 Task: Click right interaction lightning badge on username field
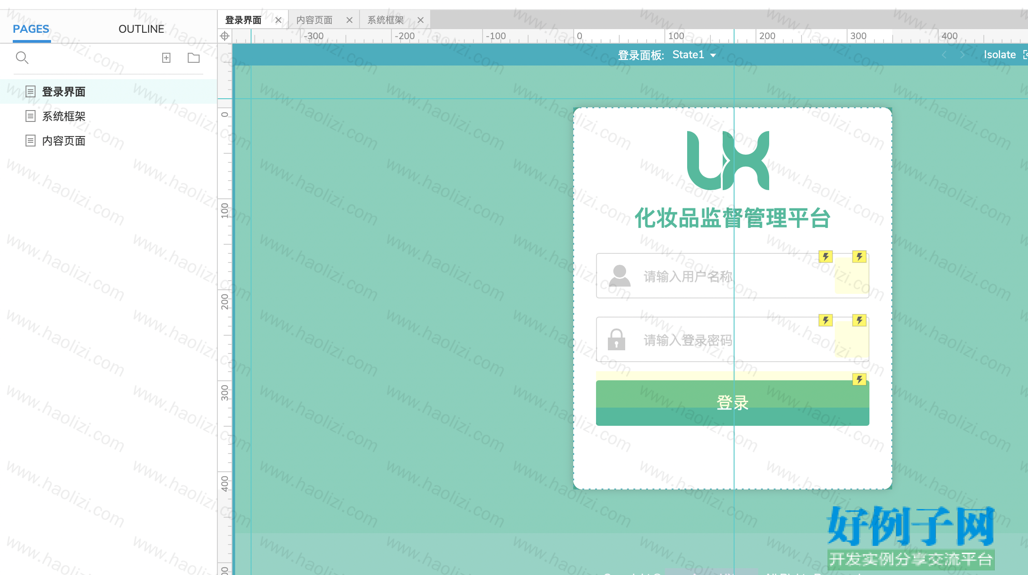pos(859,257)
